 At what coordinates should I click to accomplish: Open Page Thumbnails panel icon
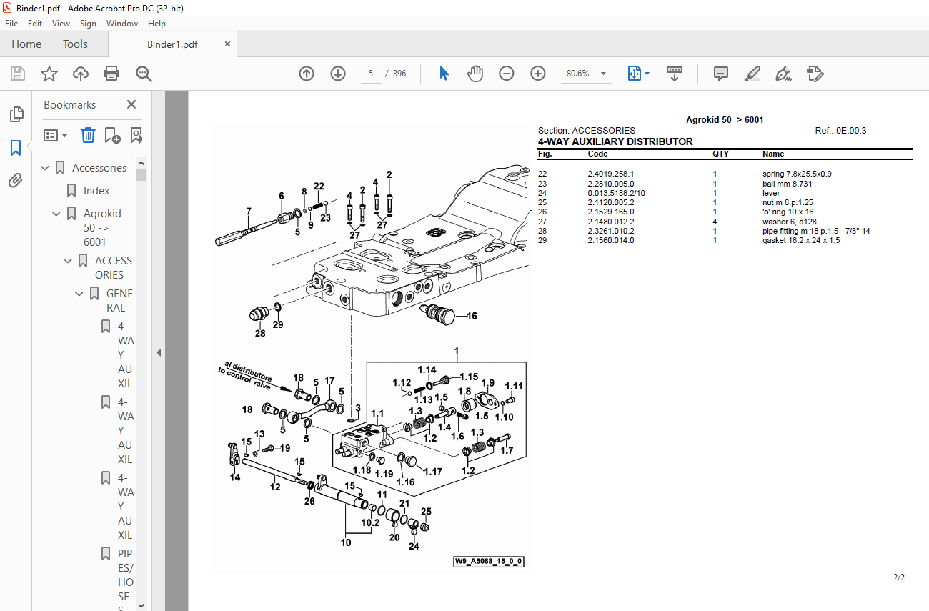[16, 114]
